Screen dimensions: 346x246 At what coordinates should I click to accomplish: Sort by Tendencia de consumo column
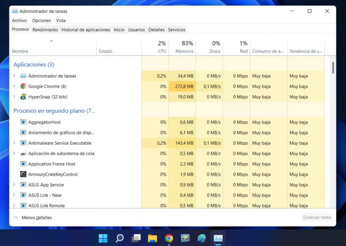[306, 47]
